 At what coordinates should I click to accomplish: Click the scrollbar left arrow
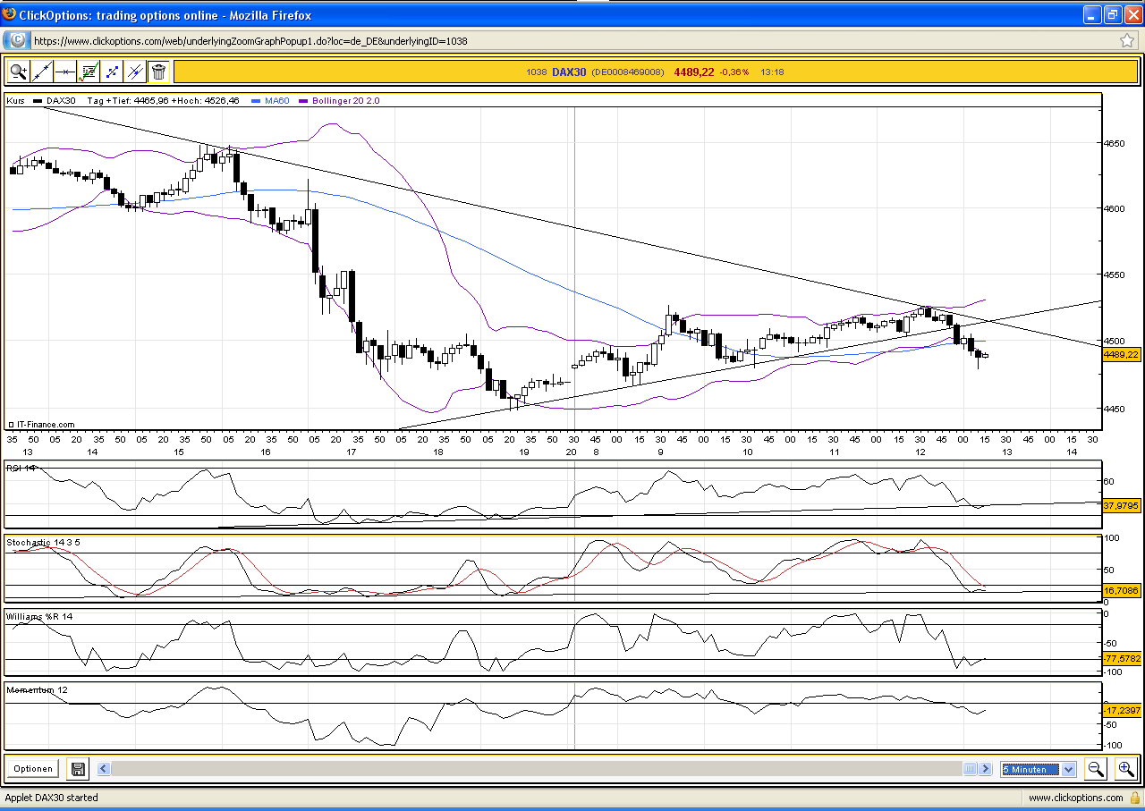[x=102, y=768]
